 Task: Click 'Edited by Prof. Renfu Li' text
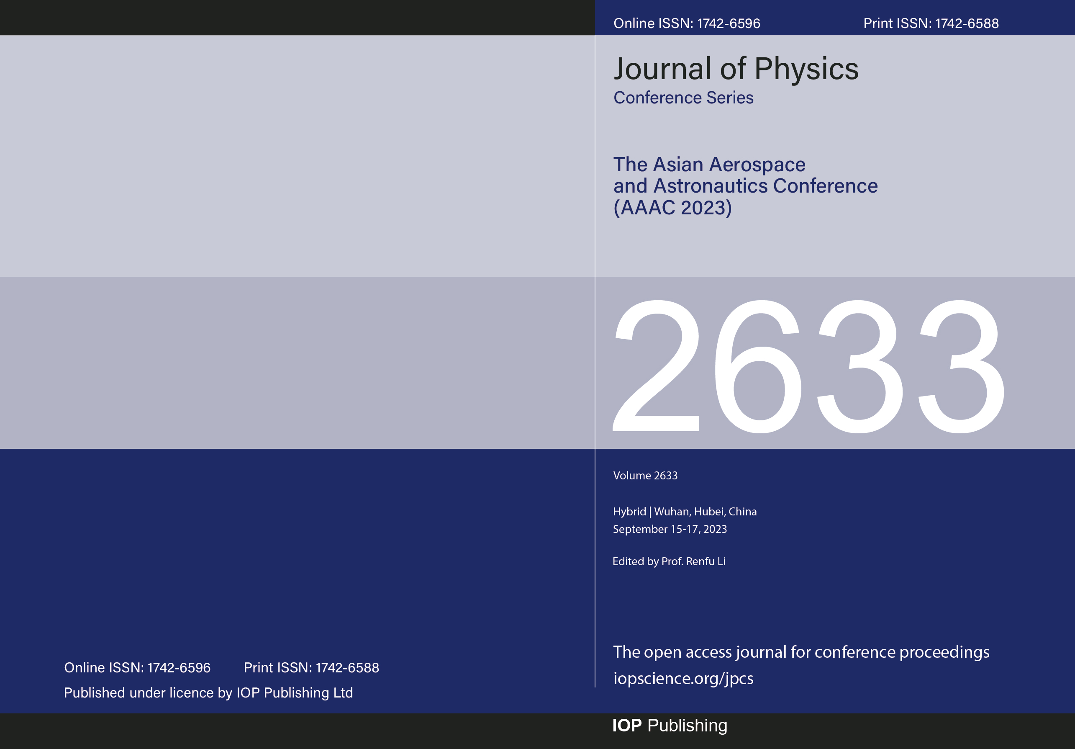point(669,561)
